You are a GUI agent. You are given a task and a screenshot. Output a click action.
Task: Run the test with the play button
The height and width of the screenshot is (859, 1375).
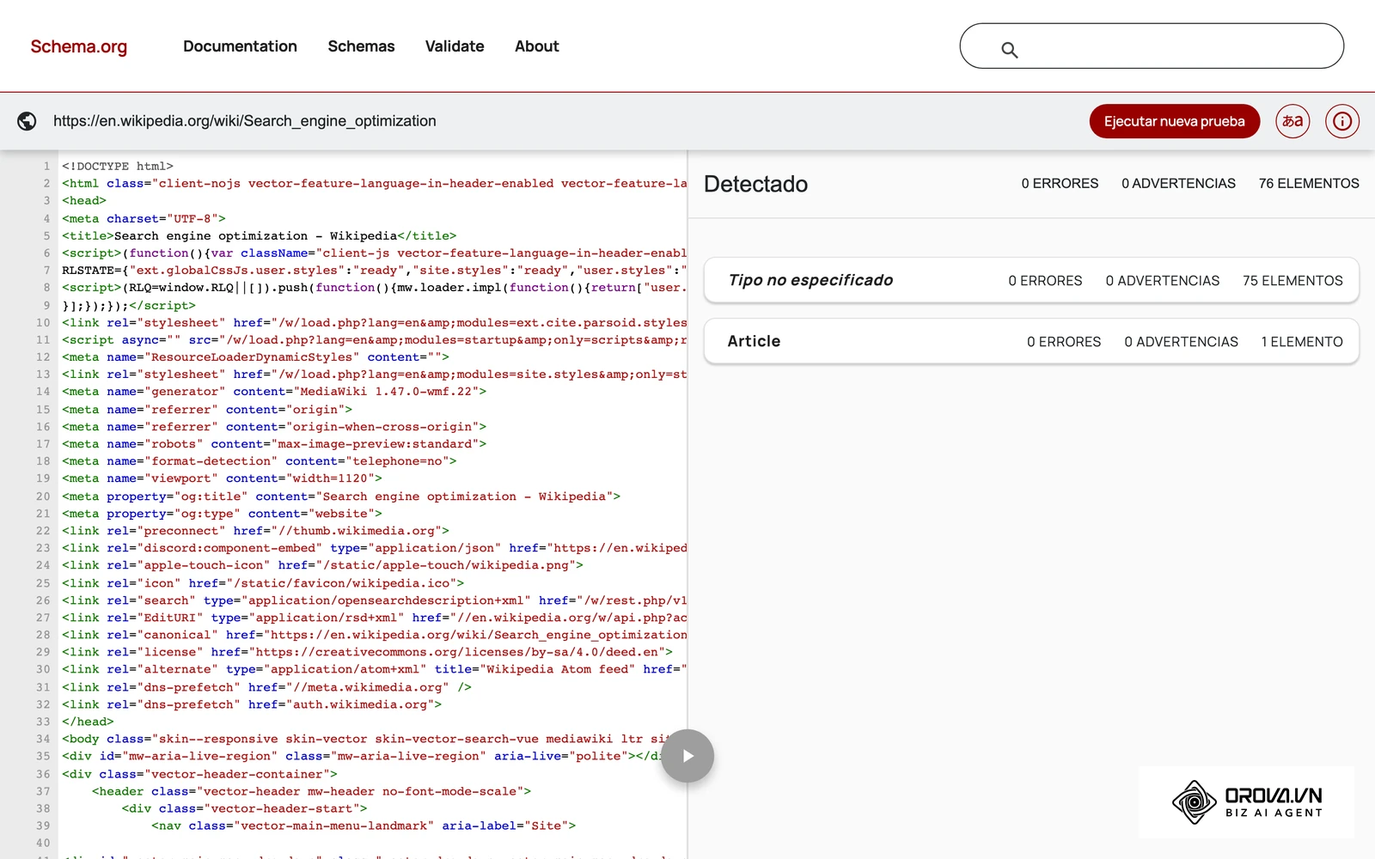click(687, 756)
